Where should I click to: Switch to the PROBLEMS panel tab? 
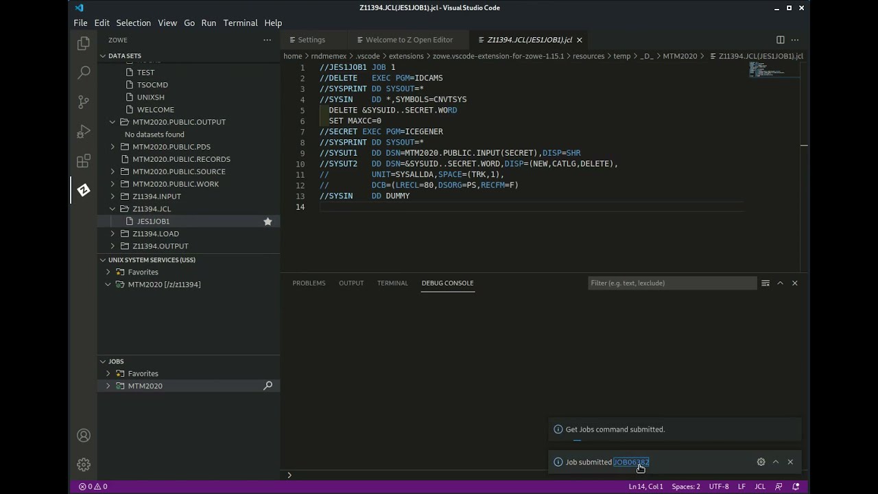[x=309, y=283]
